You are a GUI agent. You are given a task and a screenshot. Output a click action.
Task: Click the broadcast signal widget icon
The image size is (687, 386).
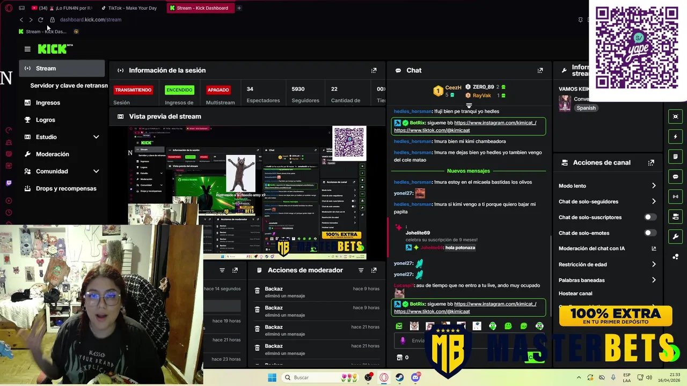pyautogui.click(x=676, y=197)
